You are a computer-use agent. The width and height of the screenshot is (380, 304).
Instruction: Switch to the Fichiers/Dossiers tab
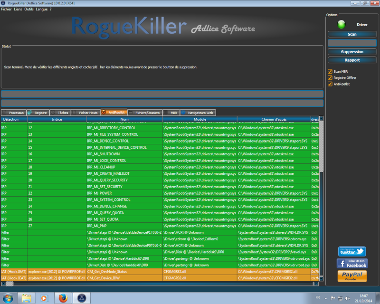(145, 113)
